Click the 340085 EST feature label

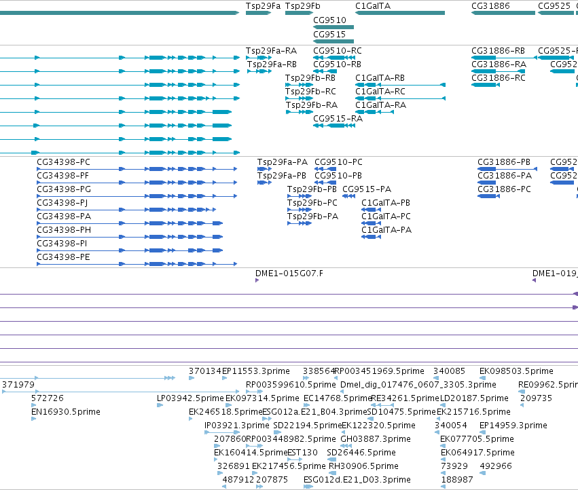(450, 371)
